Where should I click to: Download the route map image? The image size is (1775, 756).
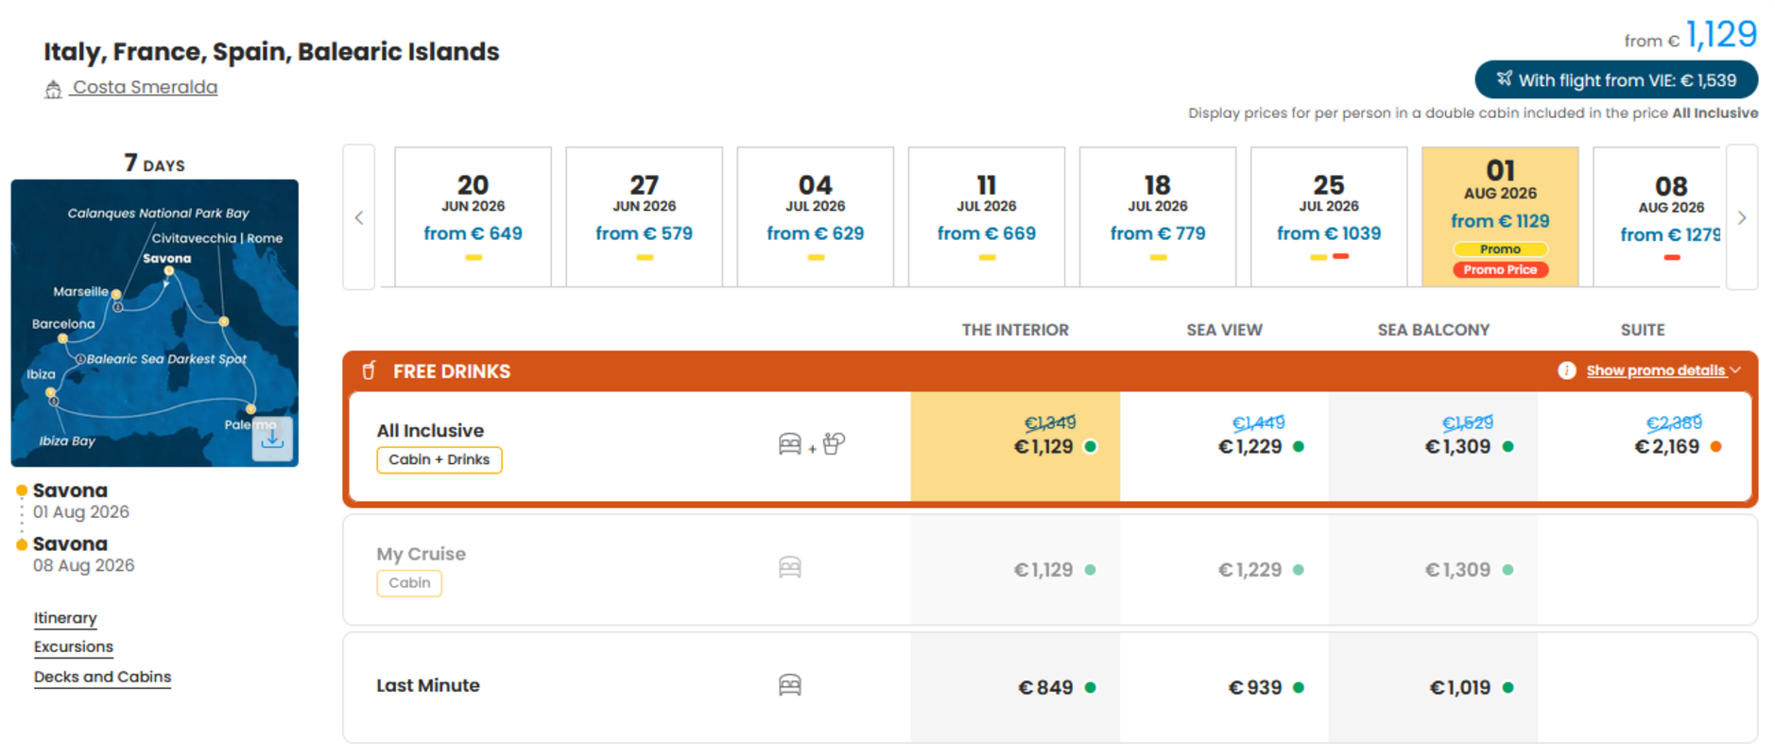click(x=272, y=438)
